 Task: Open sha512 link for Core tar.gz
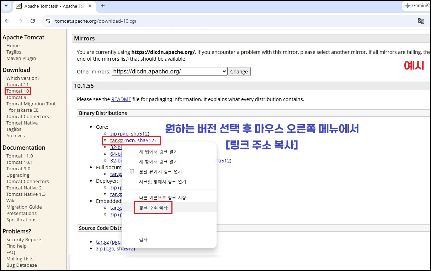click(x=146, y=140)
